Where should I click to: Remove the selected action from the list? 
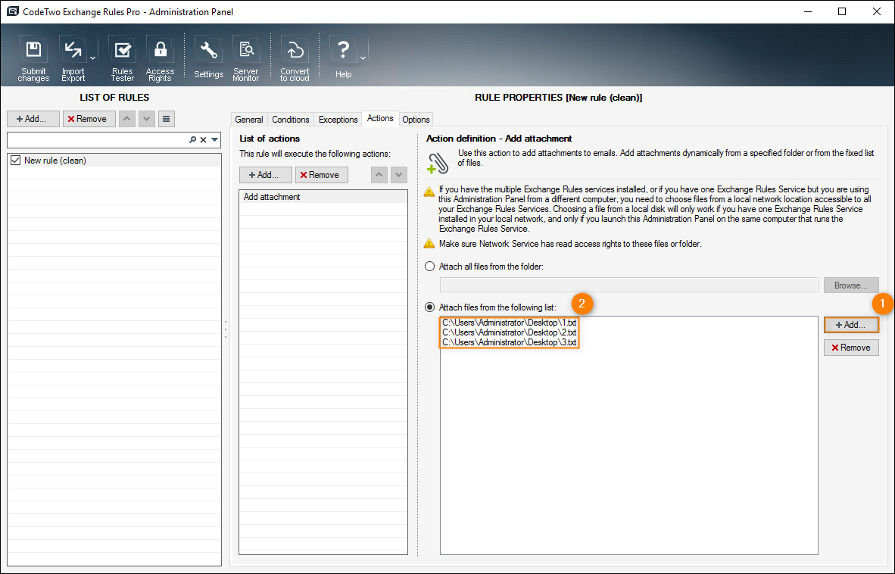321,175
